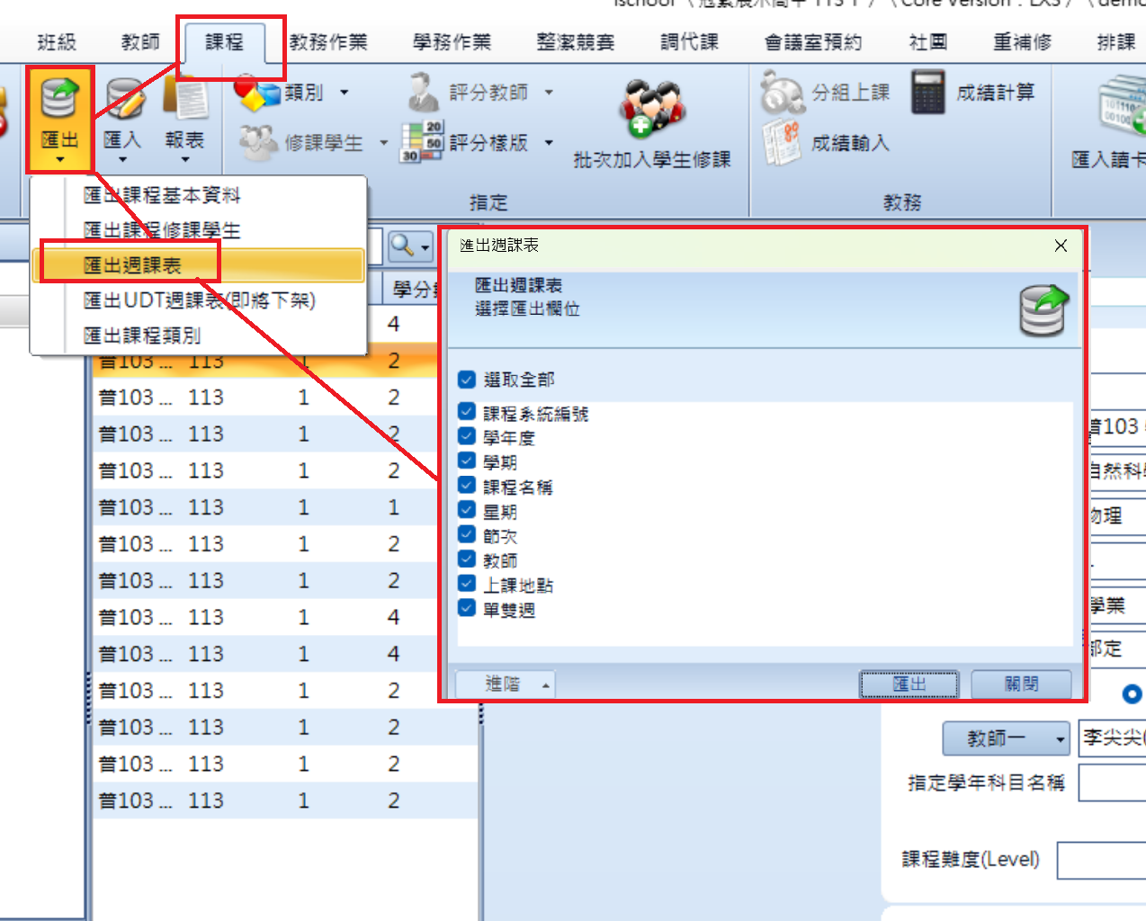Uncheck the 上課地點 checkbox

[x=467, y=584]
